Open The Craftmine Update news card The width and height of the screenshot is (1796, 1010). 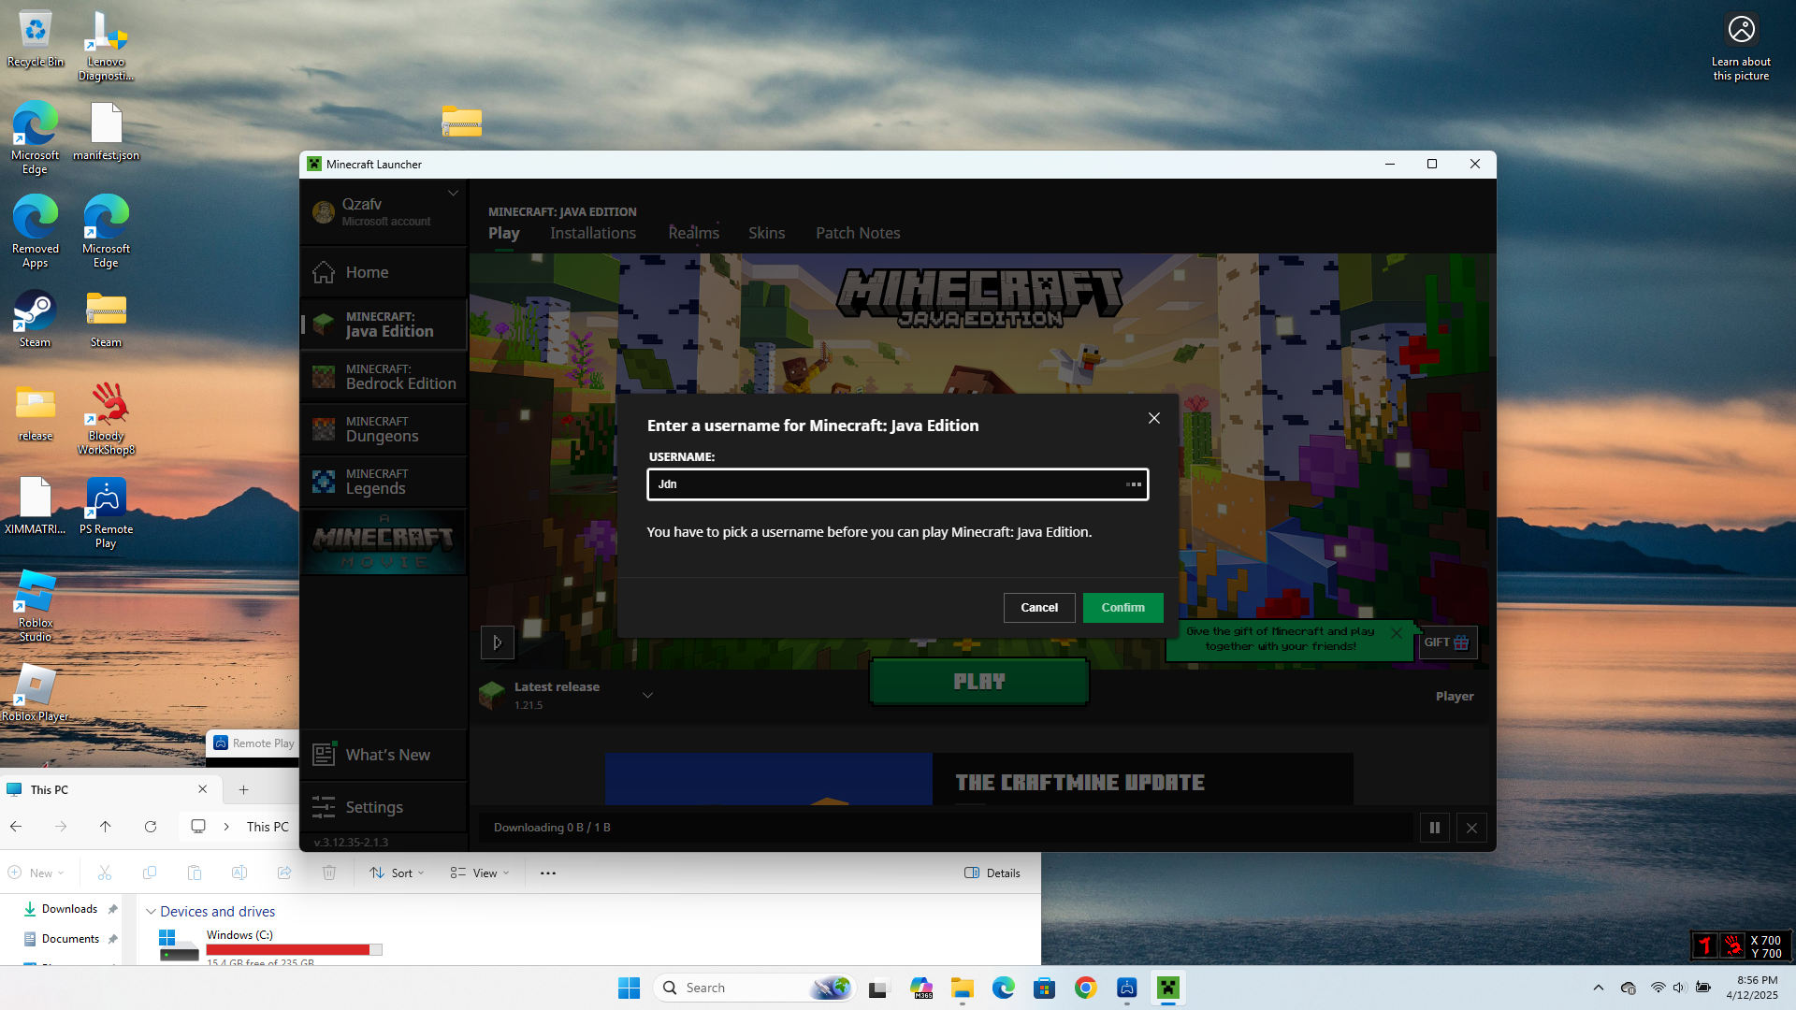979,780
